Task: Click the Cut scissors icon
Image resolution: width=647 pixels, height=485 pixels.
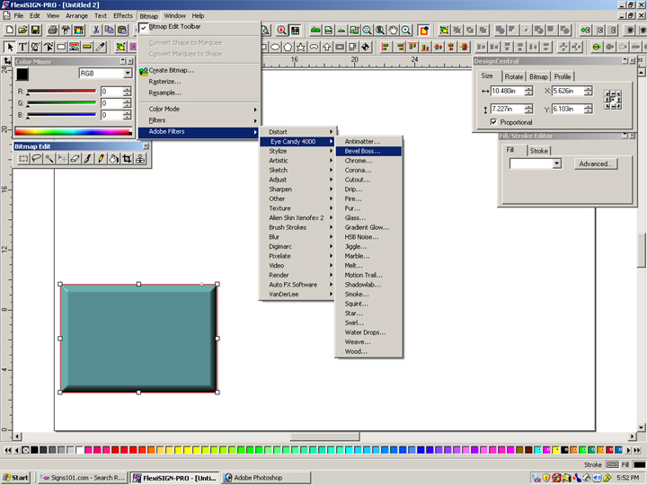Action: click(96, 31)
